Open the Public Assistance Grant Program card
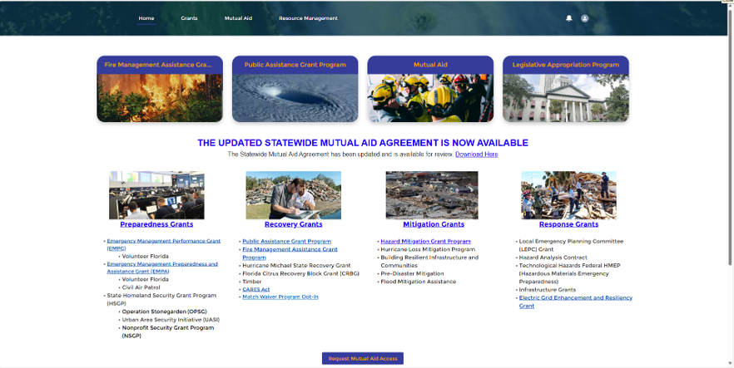 pyautogui.click(x=295, y=90)
